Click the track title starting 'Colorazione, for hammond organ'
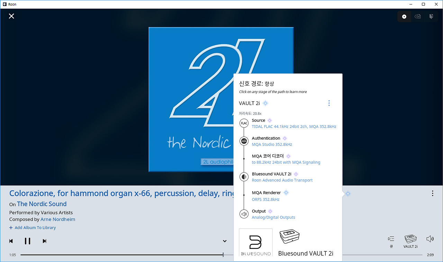 pos(121,194)
